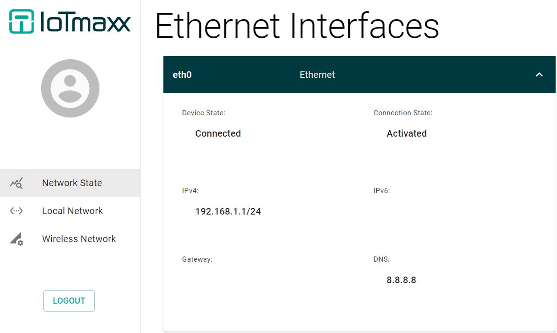Select the Network State menu item
The width and height of the screenshot is (557, 333).
click(x=70, y=183)
